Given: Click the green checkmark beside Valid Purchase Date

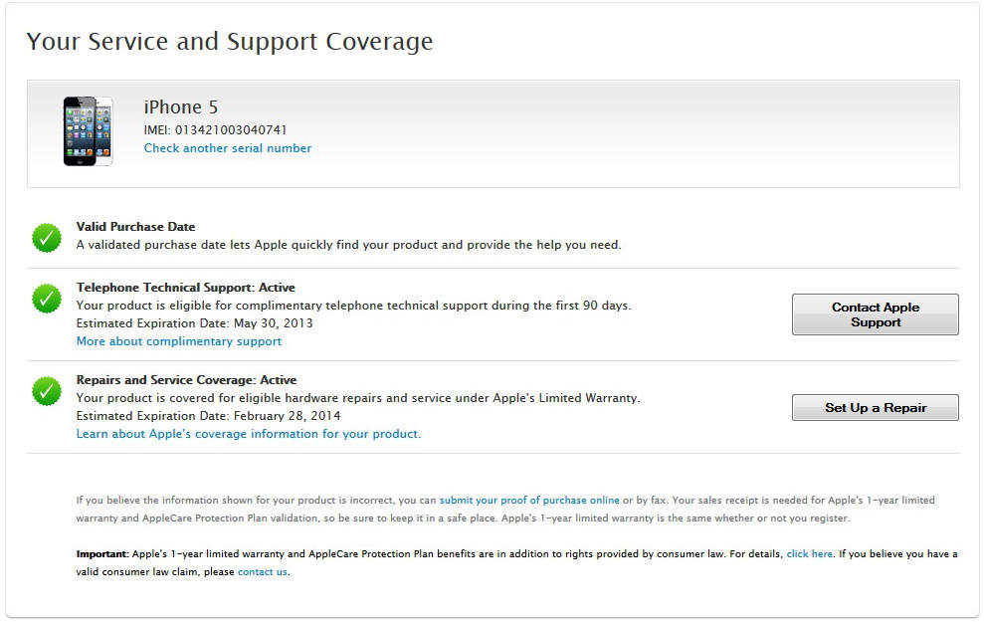Looking at the screenshot, I should (47, 237).
